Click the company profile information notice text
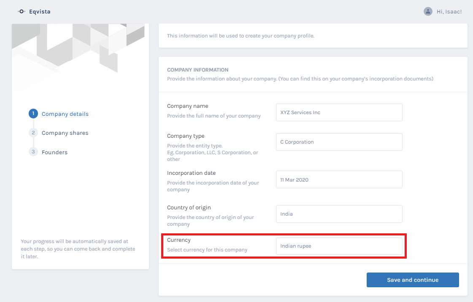Image resolution: width=473 pixels, height=302 pixels. 241,35
